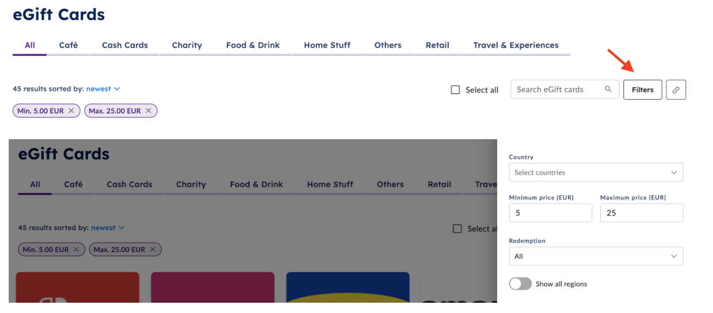Viewport: 713px width, 313px height.
Task: Select the dimmed lower Charity tab
Action: tap(191, 184)
